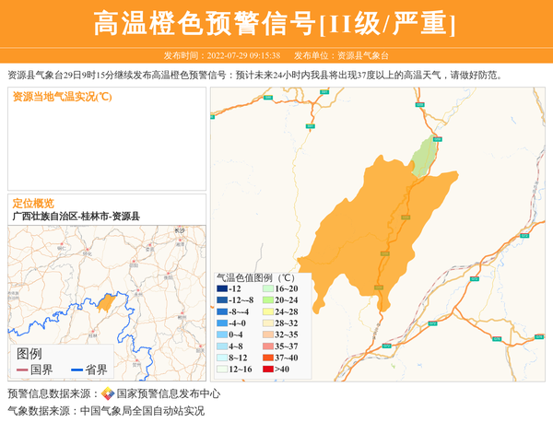Click the 定位概览 panel heading
The width and height of the screenshot is (553, 434).
click(x=33, y=203)
